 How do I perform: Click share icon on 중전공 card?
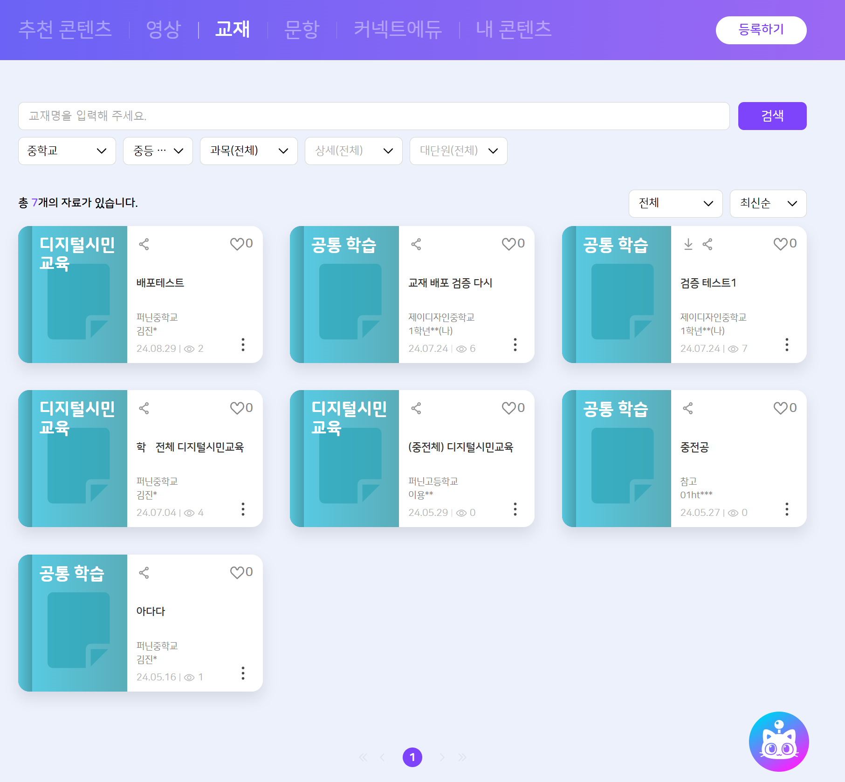tap(688, 409)
